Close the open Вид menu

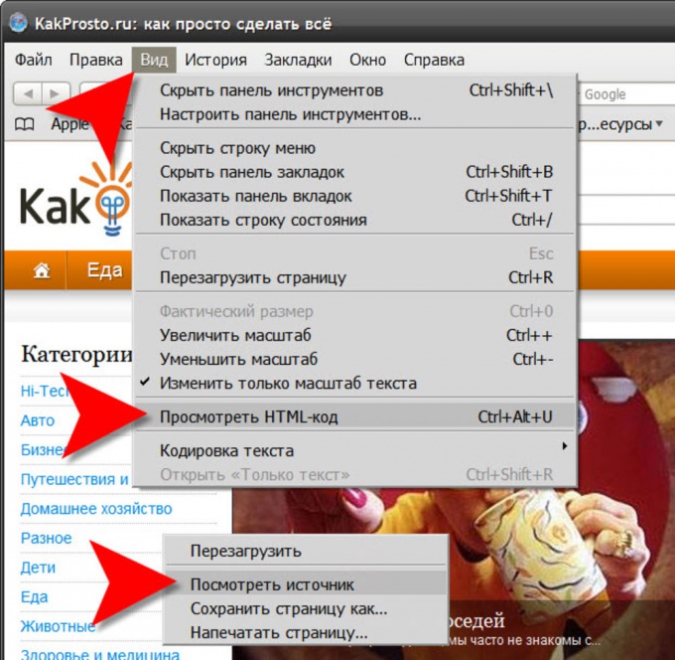(154, 60)
